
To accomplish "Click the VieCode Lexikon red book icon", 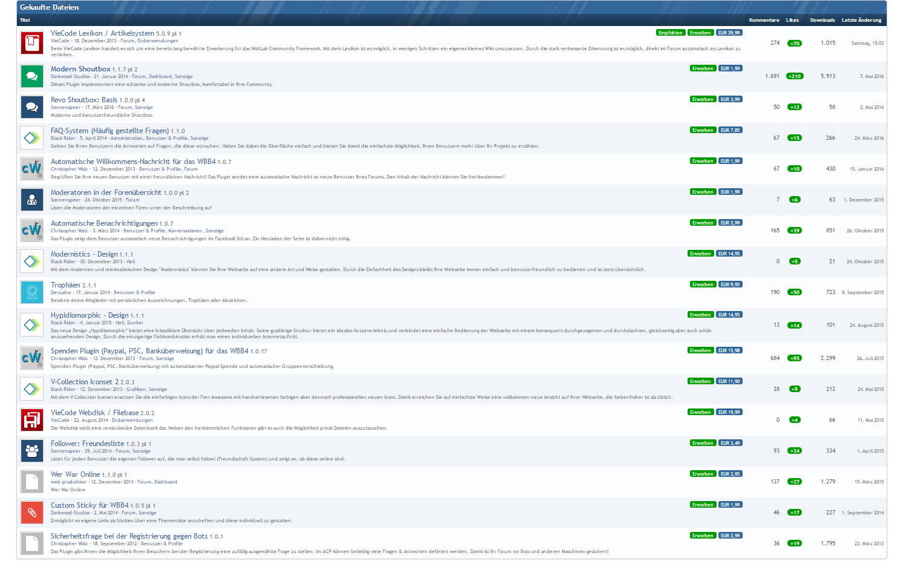I will click(x=32, y=43).
